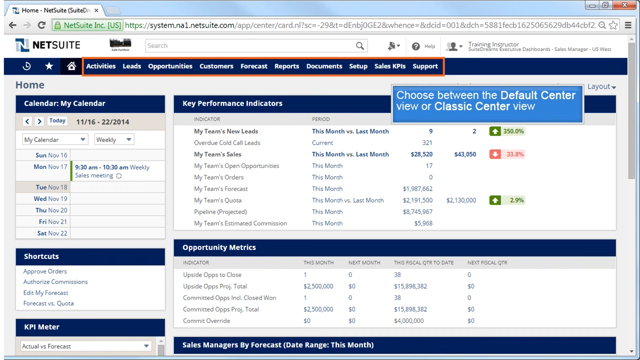Open the Opportunities menu
640x360 pixels.
170,66
